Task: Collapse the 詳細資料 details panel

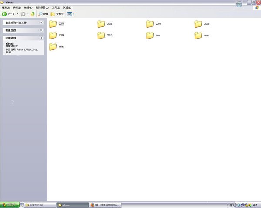Action: coord(41,39)
